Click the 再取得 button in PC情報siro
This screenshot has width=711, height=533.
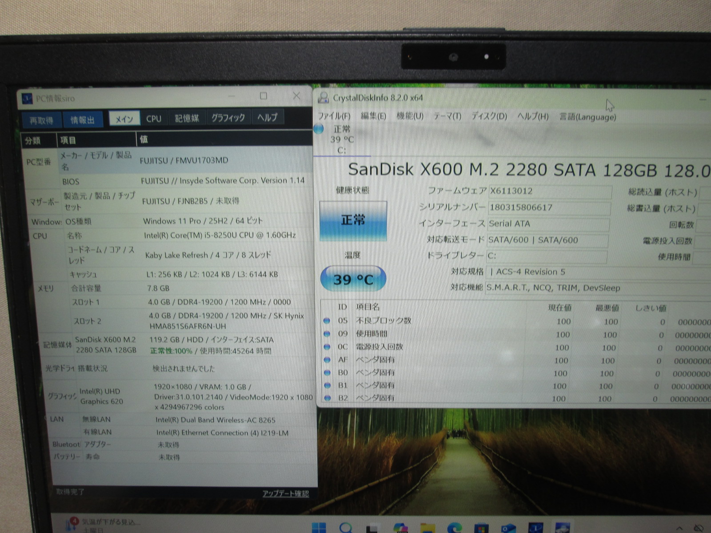41,120
